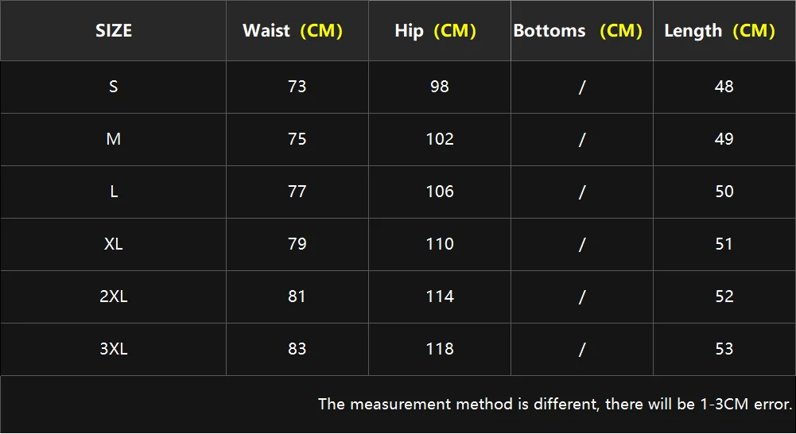The image size is (796, 434).
Task: Select the 3XL size cell
Action: point(114,349)
